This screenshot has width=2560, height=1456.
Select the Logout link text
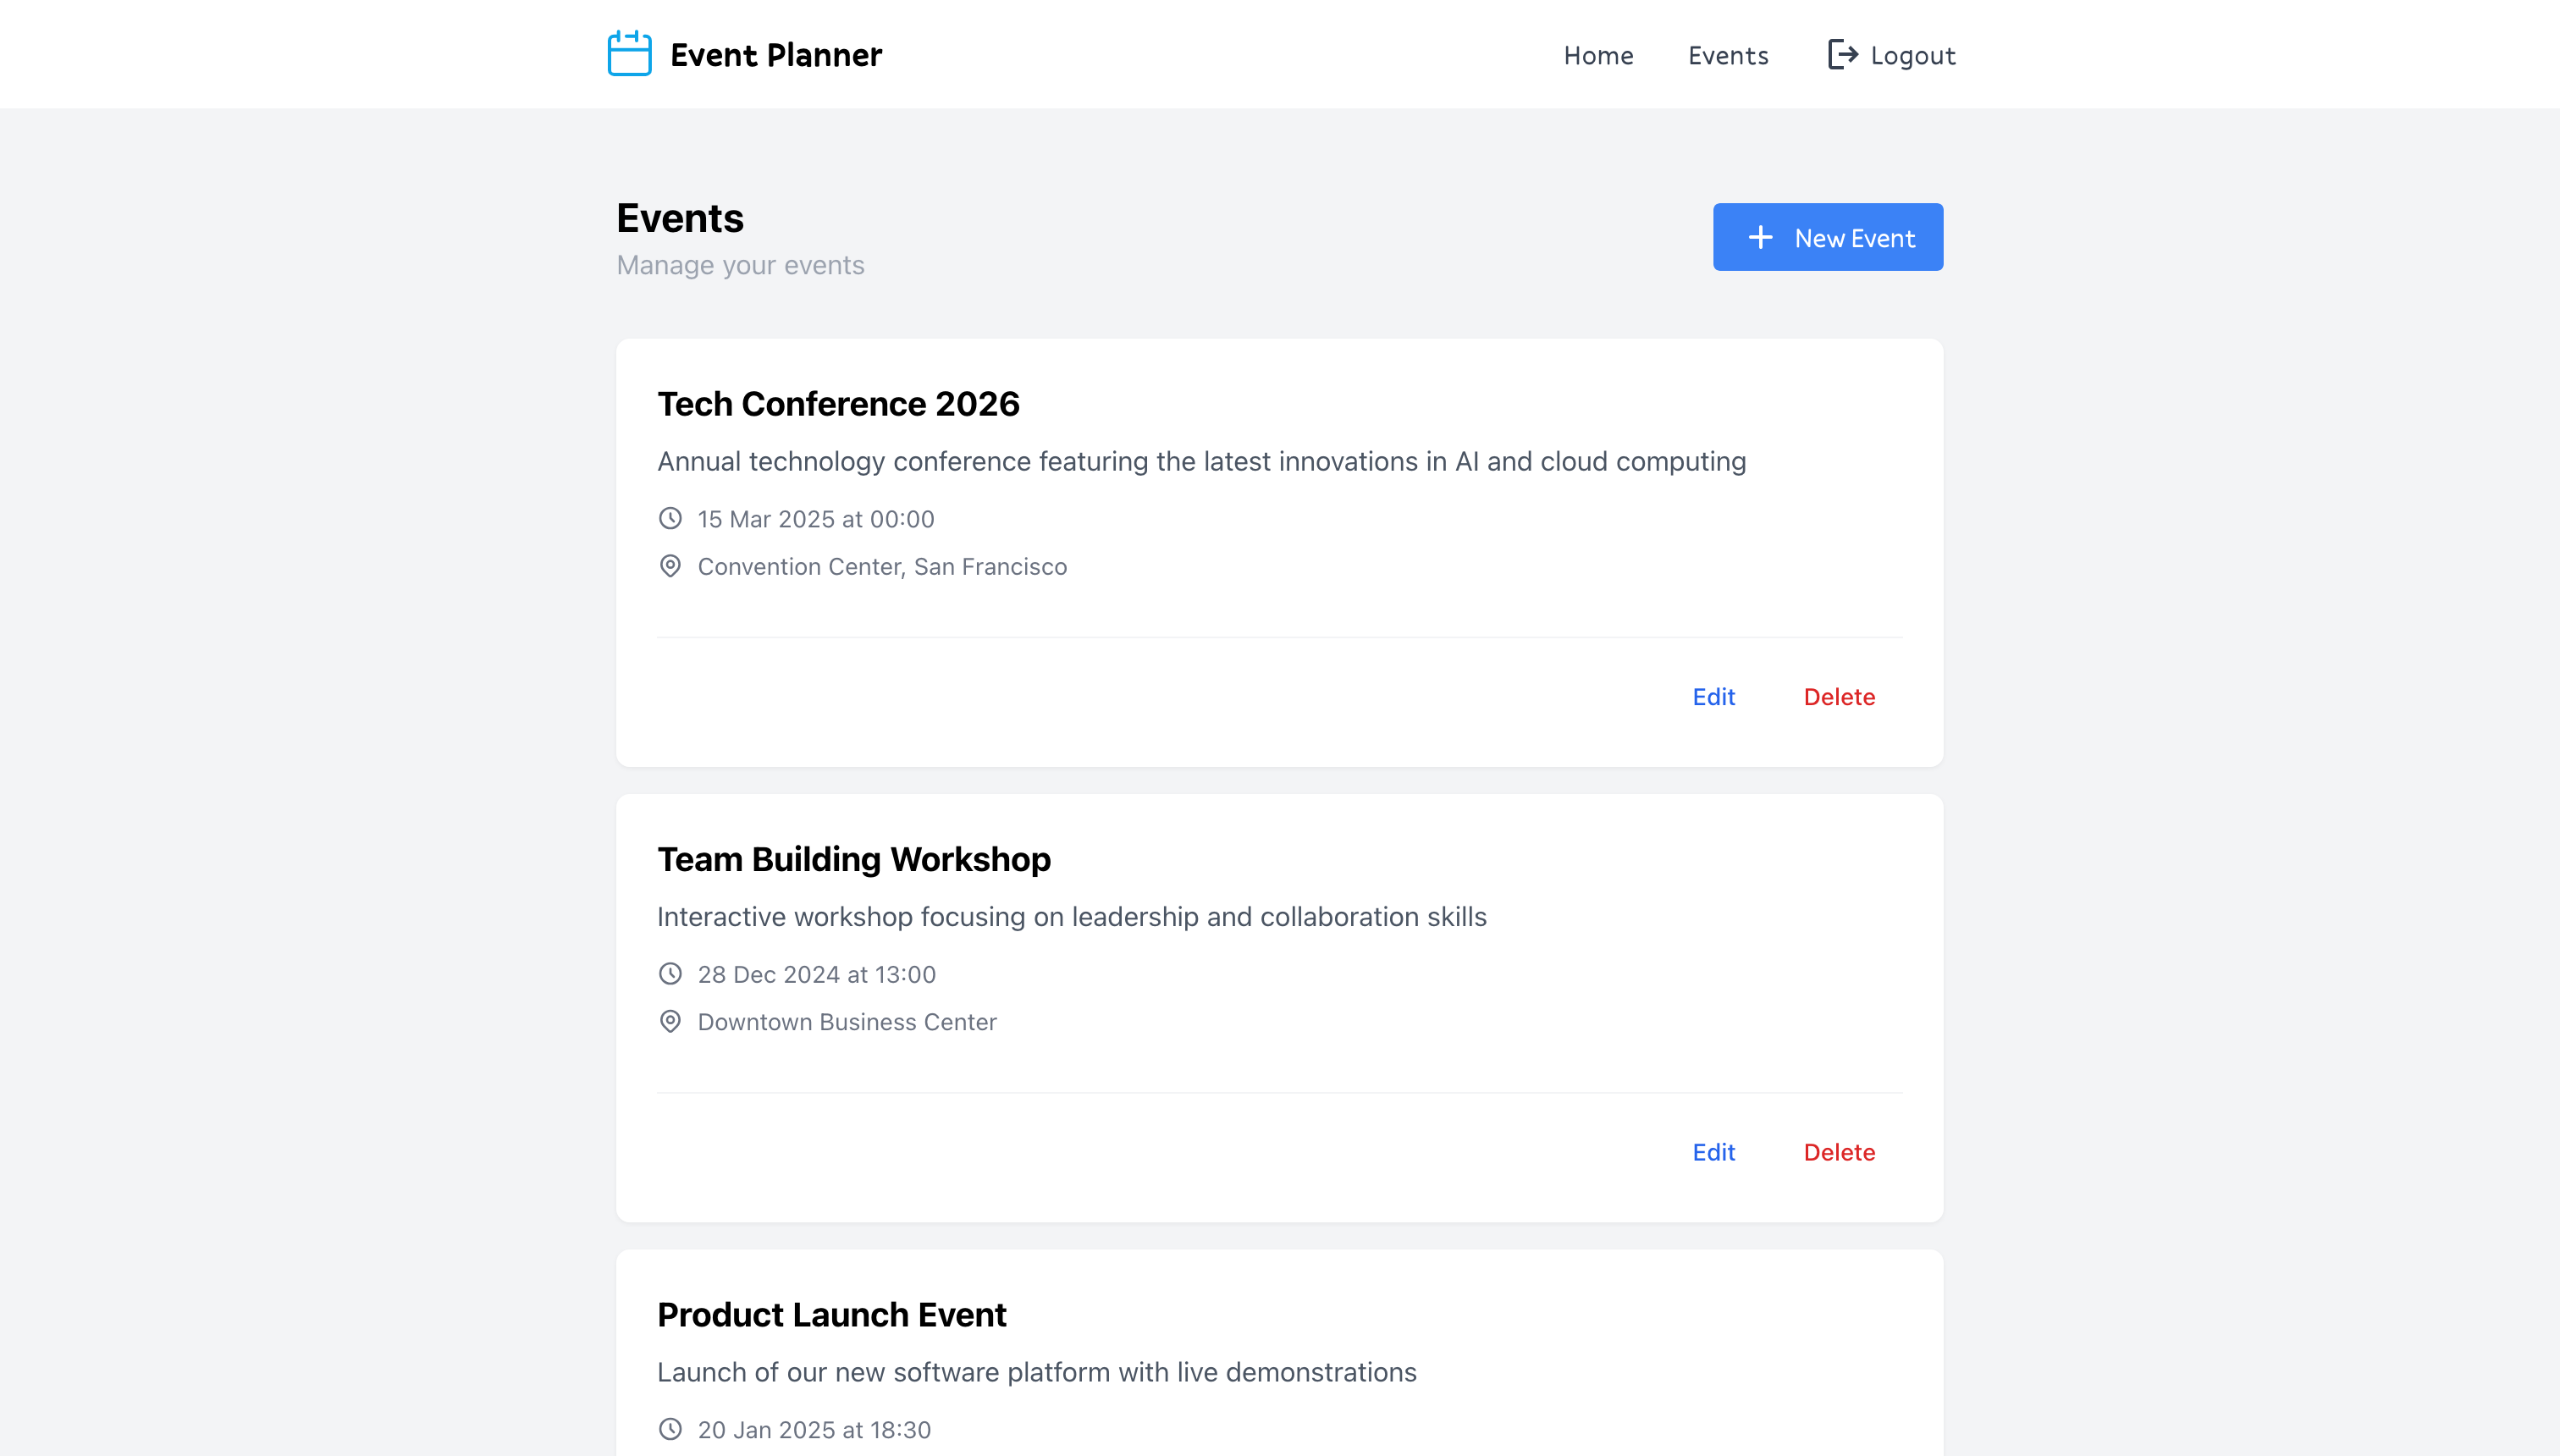click(x=1913, y=56)
